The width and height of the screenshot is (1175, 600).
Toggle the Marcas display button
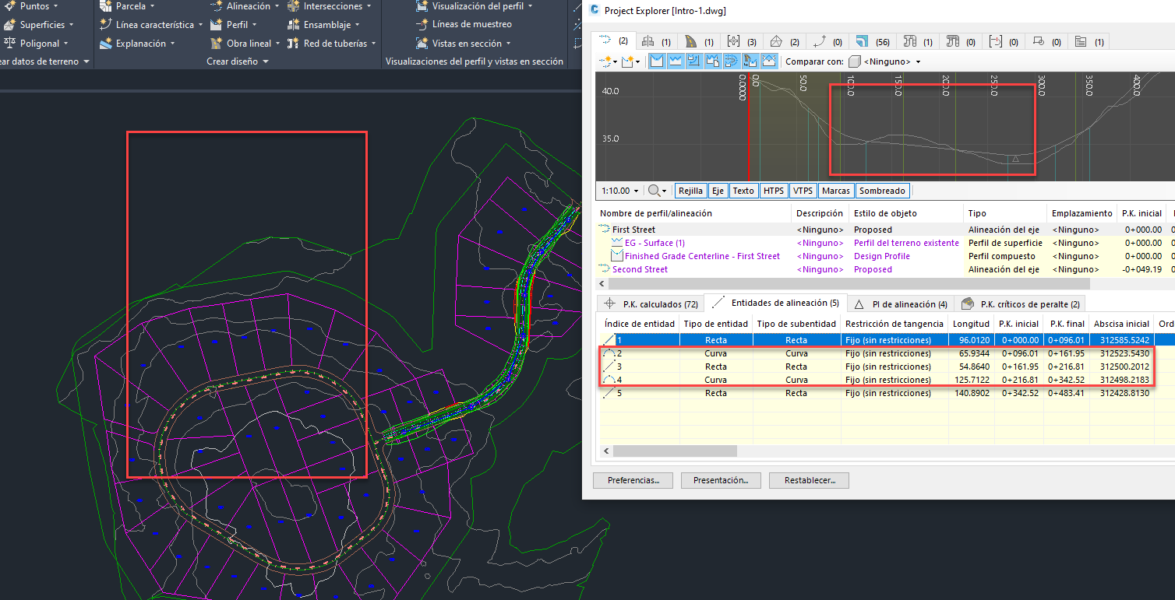835,191
